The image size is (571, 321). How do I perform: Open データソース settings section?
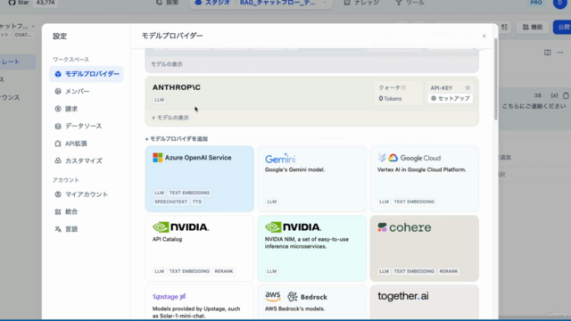(x=83, y=126)
